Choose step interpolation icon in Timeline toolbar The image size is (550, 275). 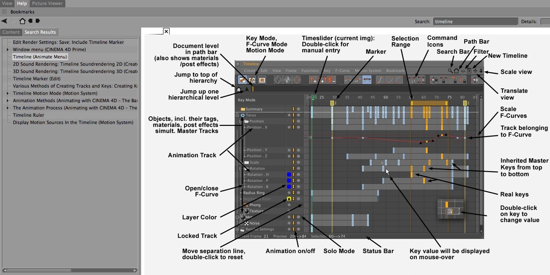click(357, 80)
